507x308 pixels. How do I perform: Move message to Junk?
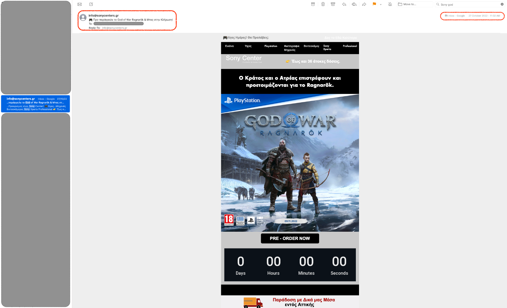[333, 4]
